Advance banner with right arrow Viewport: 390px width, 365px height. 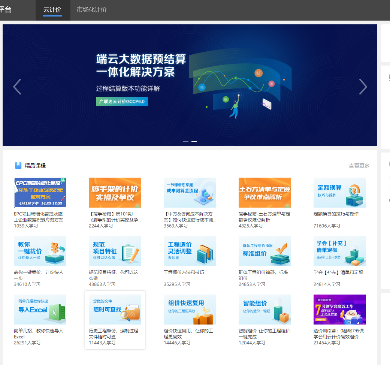[363, 87]
